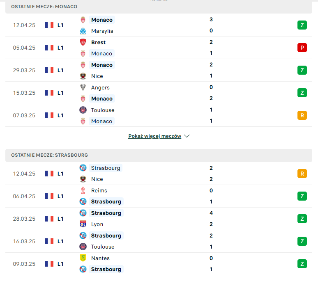Open Toulouse team link on 07.03.25

[103, 110]
